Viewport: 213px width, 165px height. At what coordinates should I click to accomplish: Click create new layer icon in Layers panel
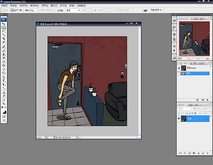203,153
